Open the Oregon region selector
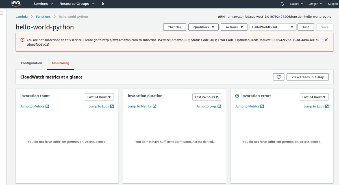Image resolution: width=339 pixels, height=185 pixels. (315, 4)
